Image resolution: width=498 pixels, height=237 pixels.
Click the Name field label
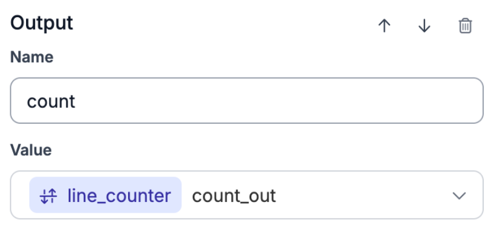32,57
